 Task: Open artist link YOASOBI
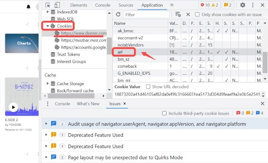(x=15, y=125)
